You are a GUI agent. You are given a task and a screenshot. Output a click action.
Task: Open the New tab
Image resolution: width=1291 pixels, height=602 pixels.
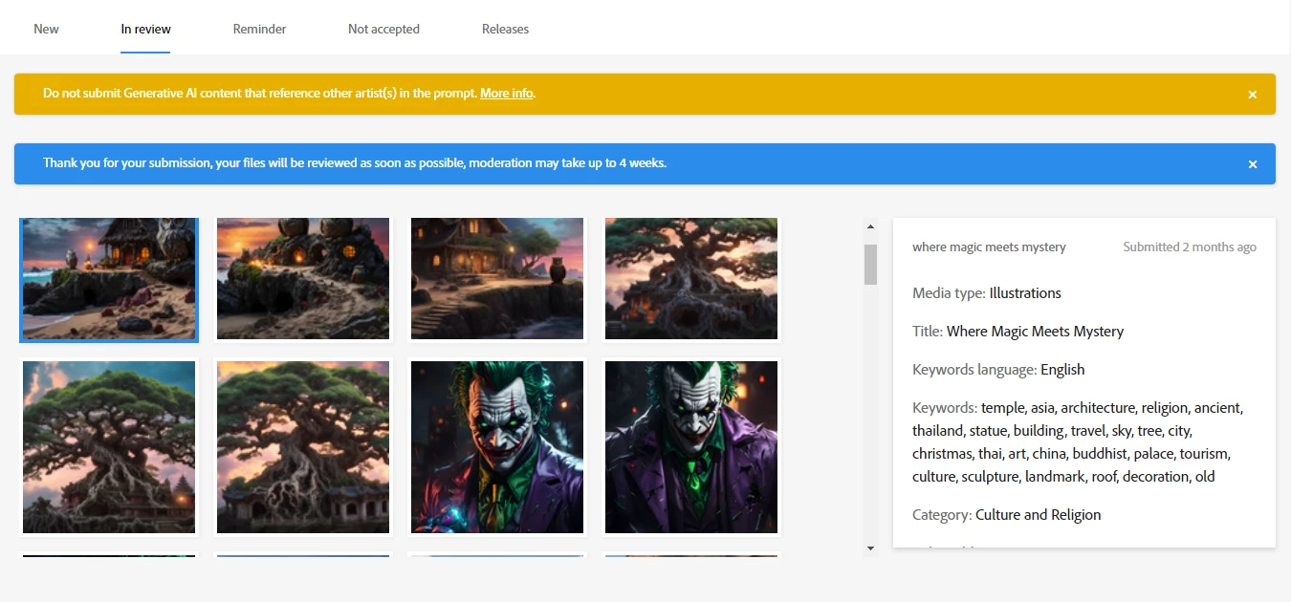click(46, 29)
